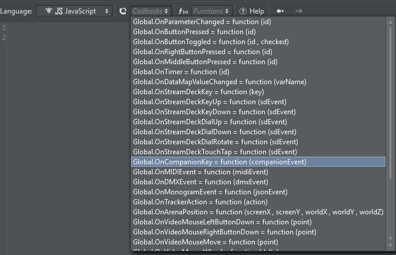The width and height of the screenshot is (396, 255).
Task: Insert Global.OnMIDIEvent callback
Action: 200,172
